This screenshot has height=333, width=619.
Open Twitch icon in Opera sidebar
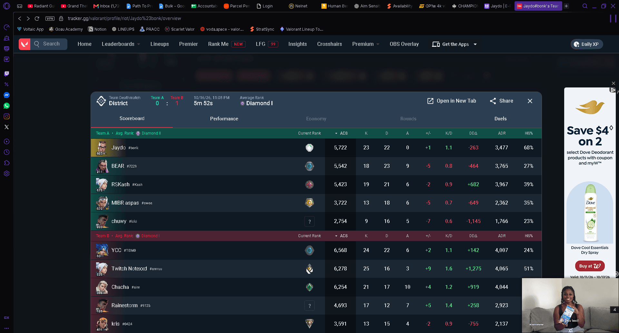[6, 74]
